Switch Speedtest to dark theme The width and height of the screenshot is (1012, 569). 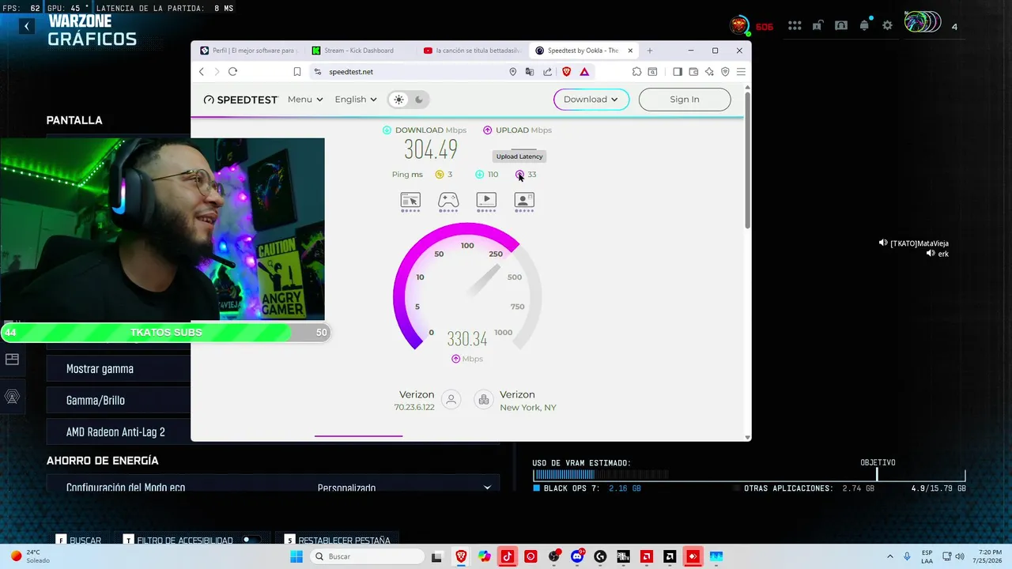(419, 100)
